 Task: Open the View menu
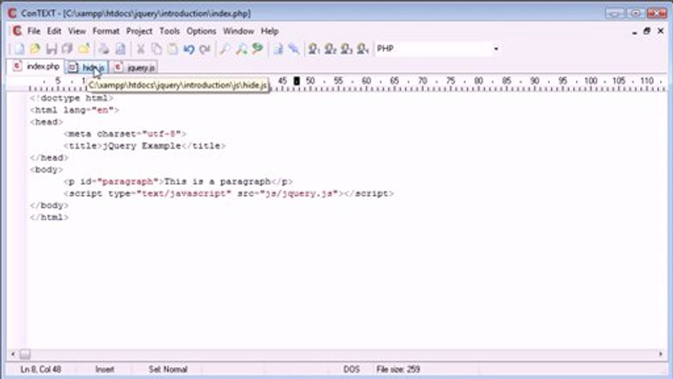(x=77, y=31)
